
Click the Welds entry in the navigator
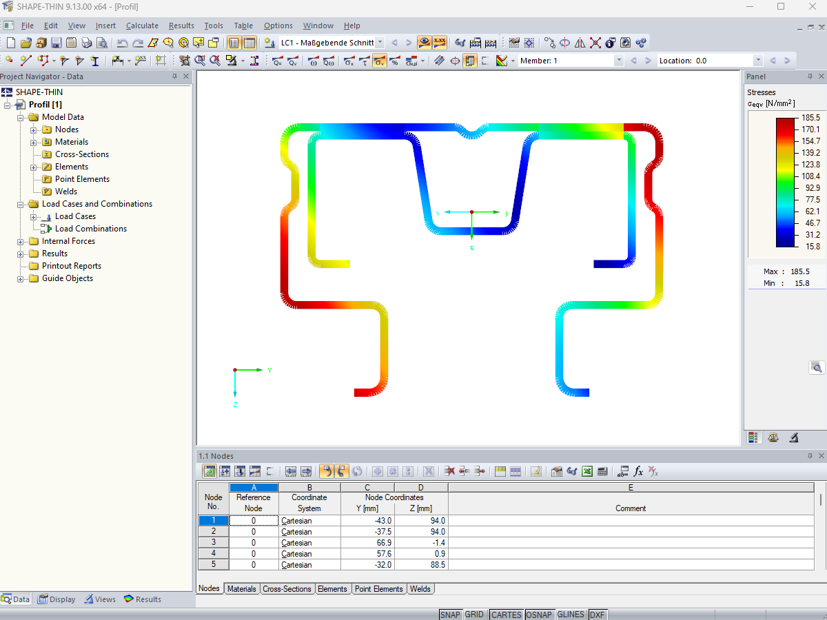(x=66, y=191)
